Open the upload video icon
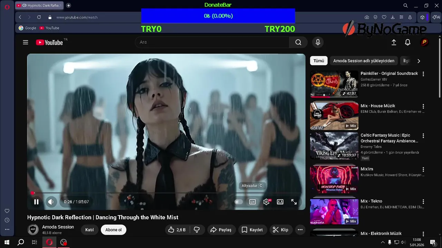 [x=394, y=42]
